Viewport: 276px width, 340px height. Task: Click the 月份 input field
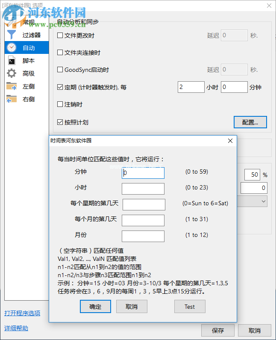tap(143, 236)
